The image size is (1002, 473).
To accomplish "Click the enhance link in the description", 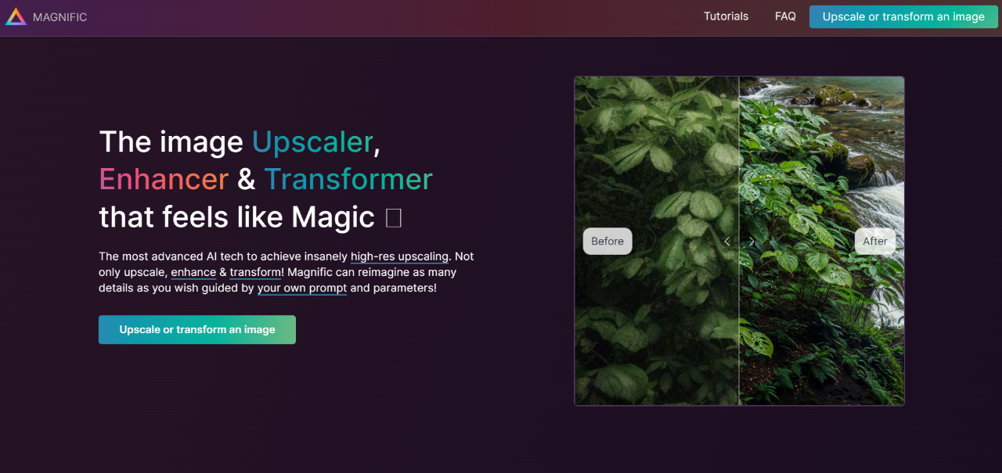I will point(193,272).
